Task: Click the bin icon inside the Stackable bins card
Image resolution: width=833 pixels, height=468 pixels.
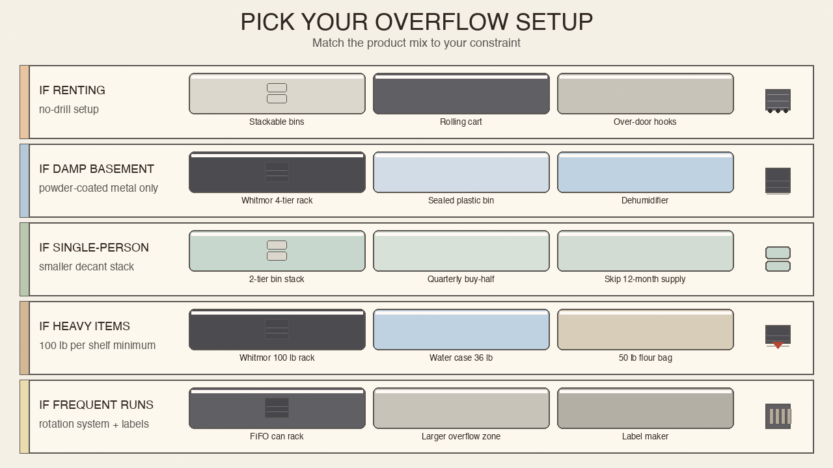Action: tap(277, 94)
